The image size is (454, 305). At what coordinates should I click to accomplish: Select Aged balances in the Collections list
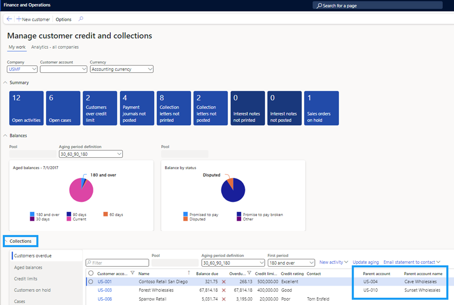click(28, 268)
